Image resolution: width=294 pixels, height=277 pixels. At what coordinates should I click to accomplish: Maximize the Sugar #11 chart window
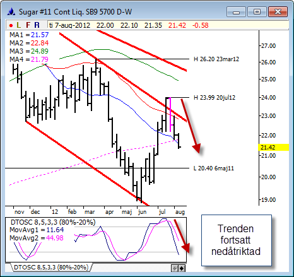[257, 11]
